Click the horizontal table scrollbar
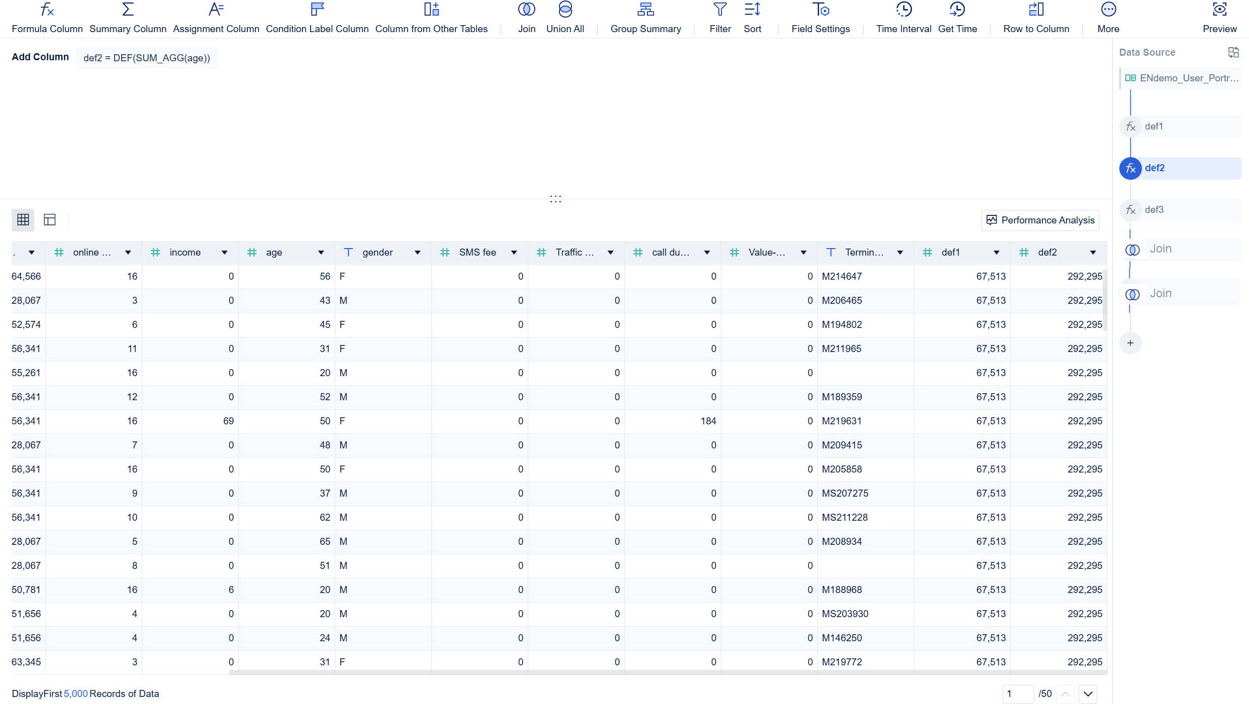This screenshot has width=1249, height=704. (667, 672)
